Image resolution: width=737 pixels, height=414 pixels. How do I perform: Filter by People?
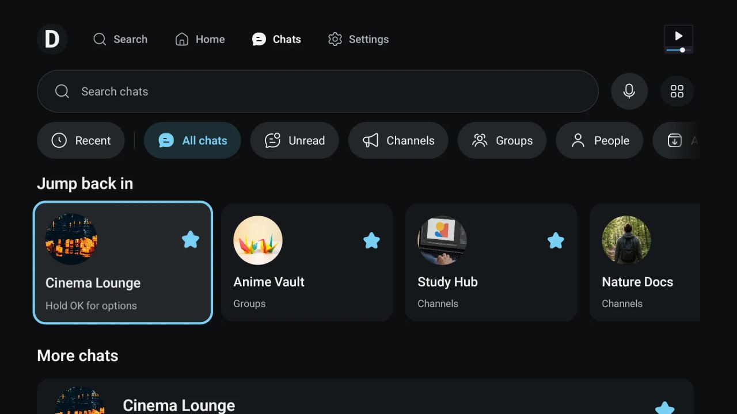599,140
